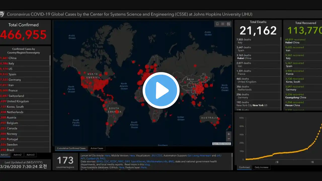Select the Admin3 tab
This screenshot has width=322, height=181.
pos(30,155)
